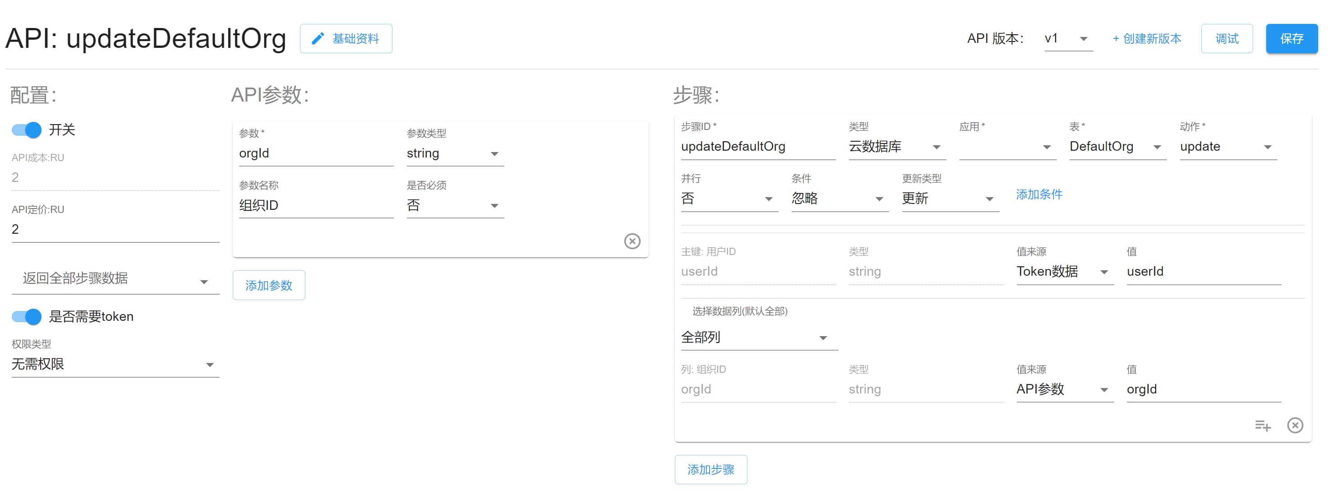The width and height of the screenshot is (1333, 500).
Task: Delete the updateDefaultOrg step via circle-x icon
Action: [1295, 426]
